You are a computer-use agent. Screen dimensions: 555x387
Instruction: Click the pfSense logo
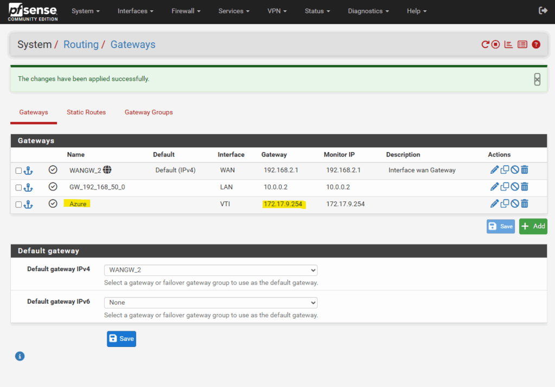point(33,12)
